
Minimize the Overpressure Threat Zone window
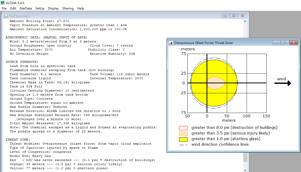(x=276, y=43)
